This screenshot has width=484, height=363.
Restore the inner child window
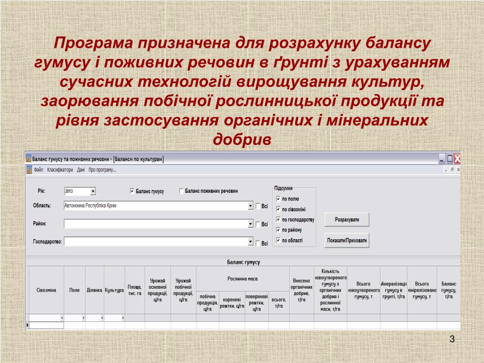click(452, 170)
